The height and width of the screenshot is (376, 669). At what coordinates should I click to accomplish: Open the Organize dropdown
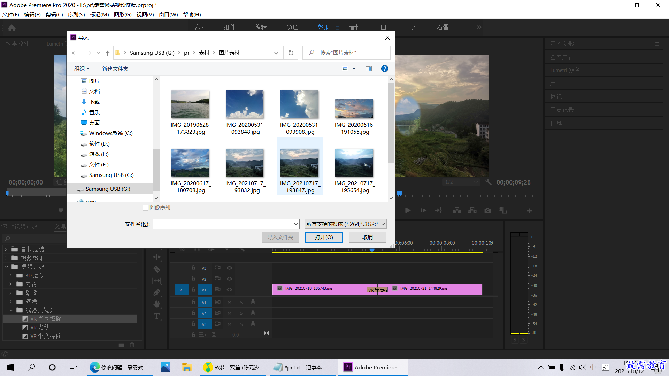click(82, 69)
